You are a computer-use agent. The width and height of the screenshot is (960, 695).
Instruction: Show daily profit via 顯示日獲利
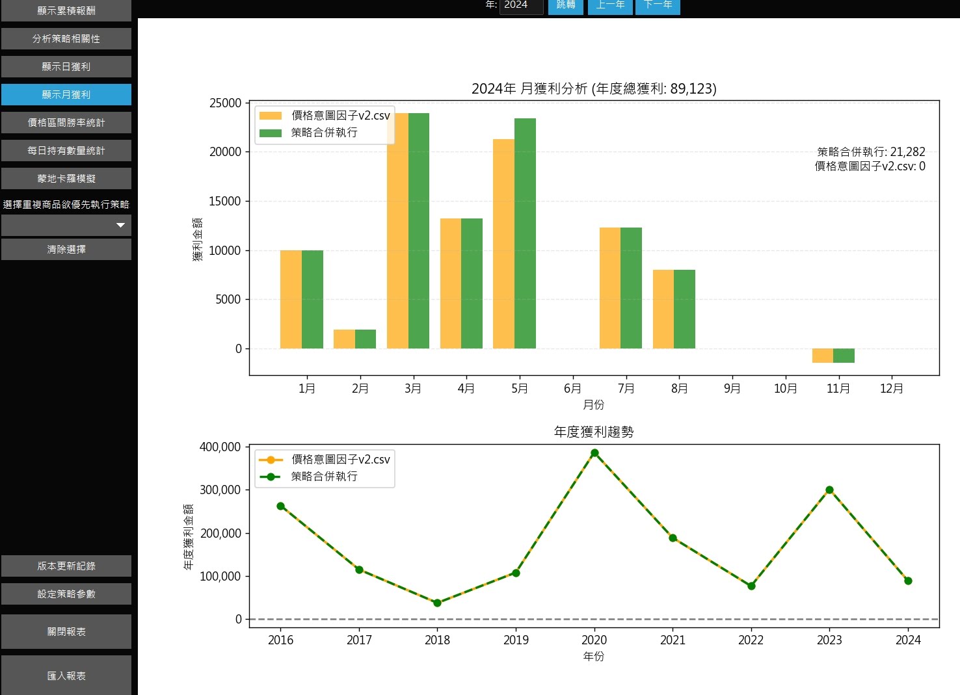tap(66, 66)
